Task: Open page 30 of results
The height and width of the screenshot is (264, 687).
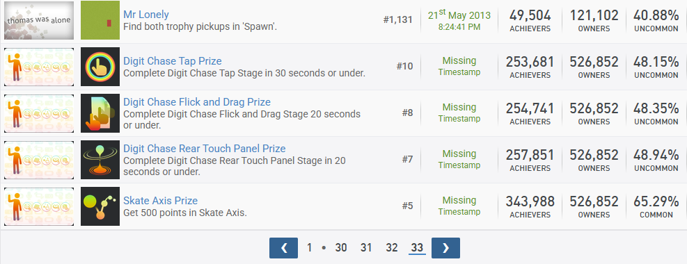Action: (341, 248)
